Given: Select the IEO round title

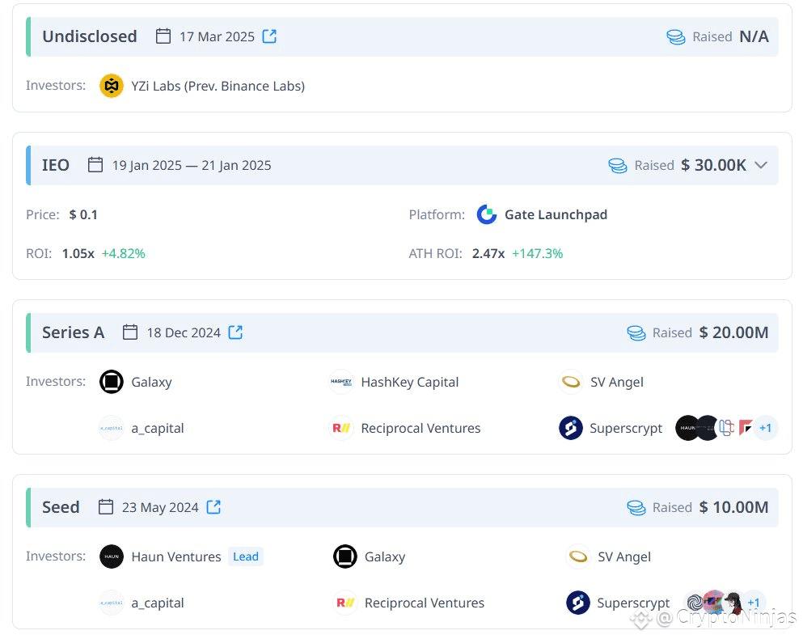Looking at the screenshot, I should [56, 165].
